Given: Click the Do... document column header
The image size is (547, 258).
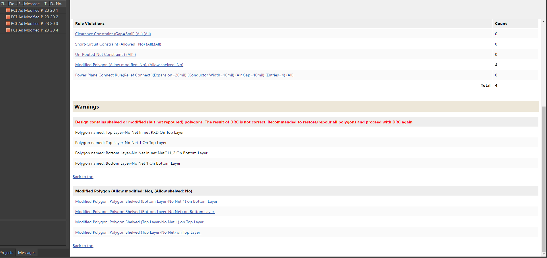Looking at the screenshot, I should (13, 4).
